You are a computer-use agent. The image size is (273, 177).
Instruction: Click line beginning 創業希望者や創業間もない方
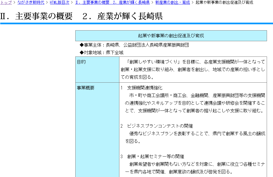pos(197,164)
